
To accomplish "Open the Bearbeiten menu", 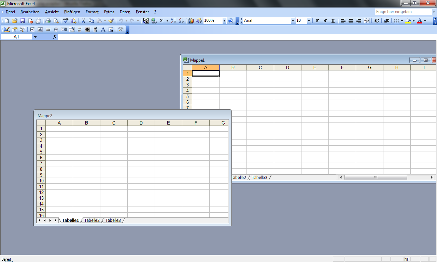I will tap(30, 12).
